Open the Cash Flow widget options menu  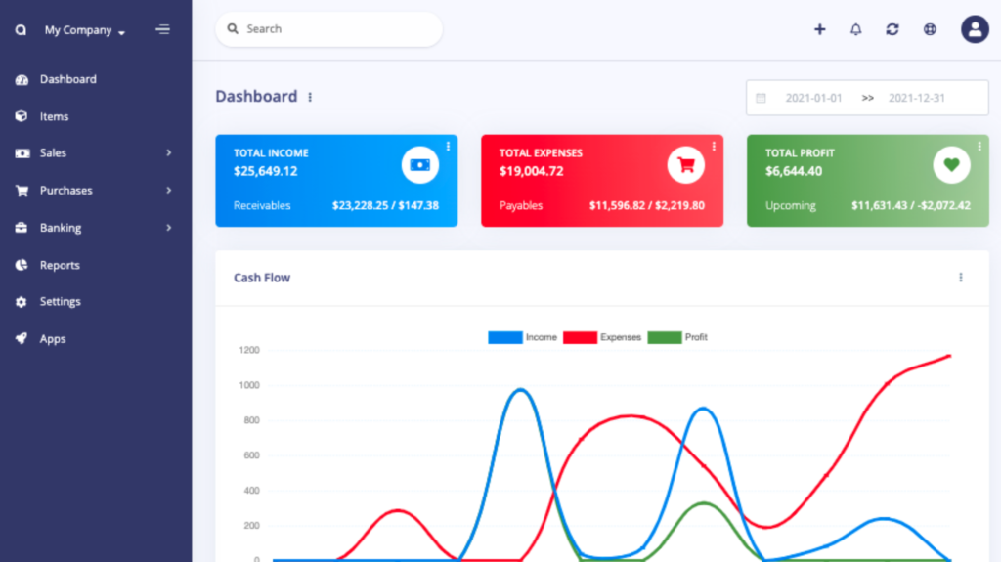coord(961,278)
